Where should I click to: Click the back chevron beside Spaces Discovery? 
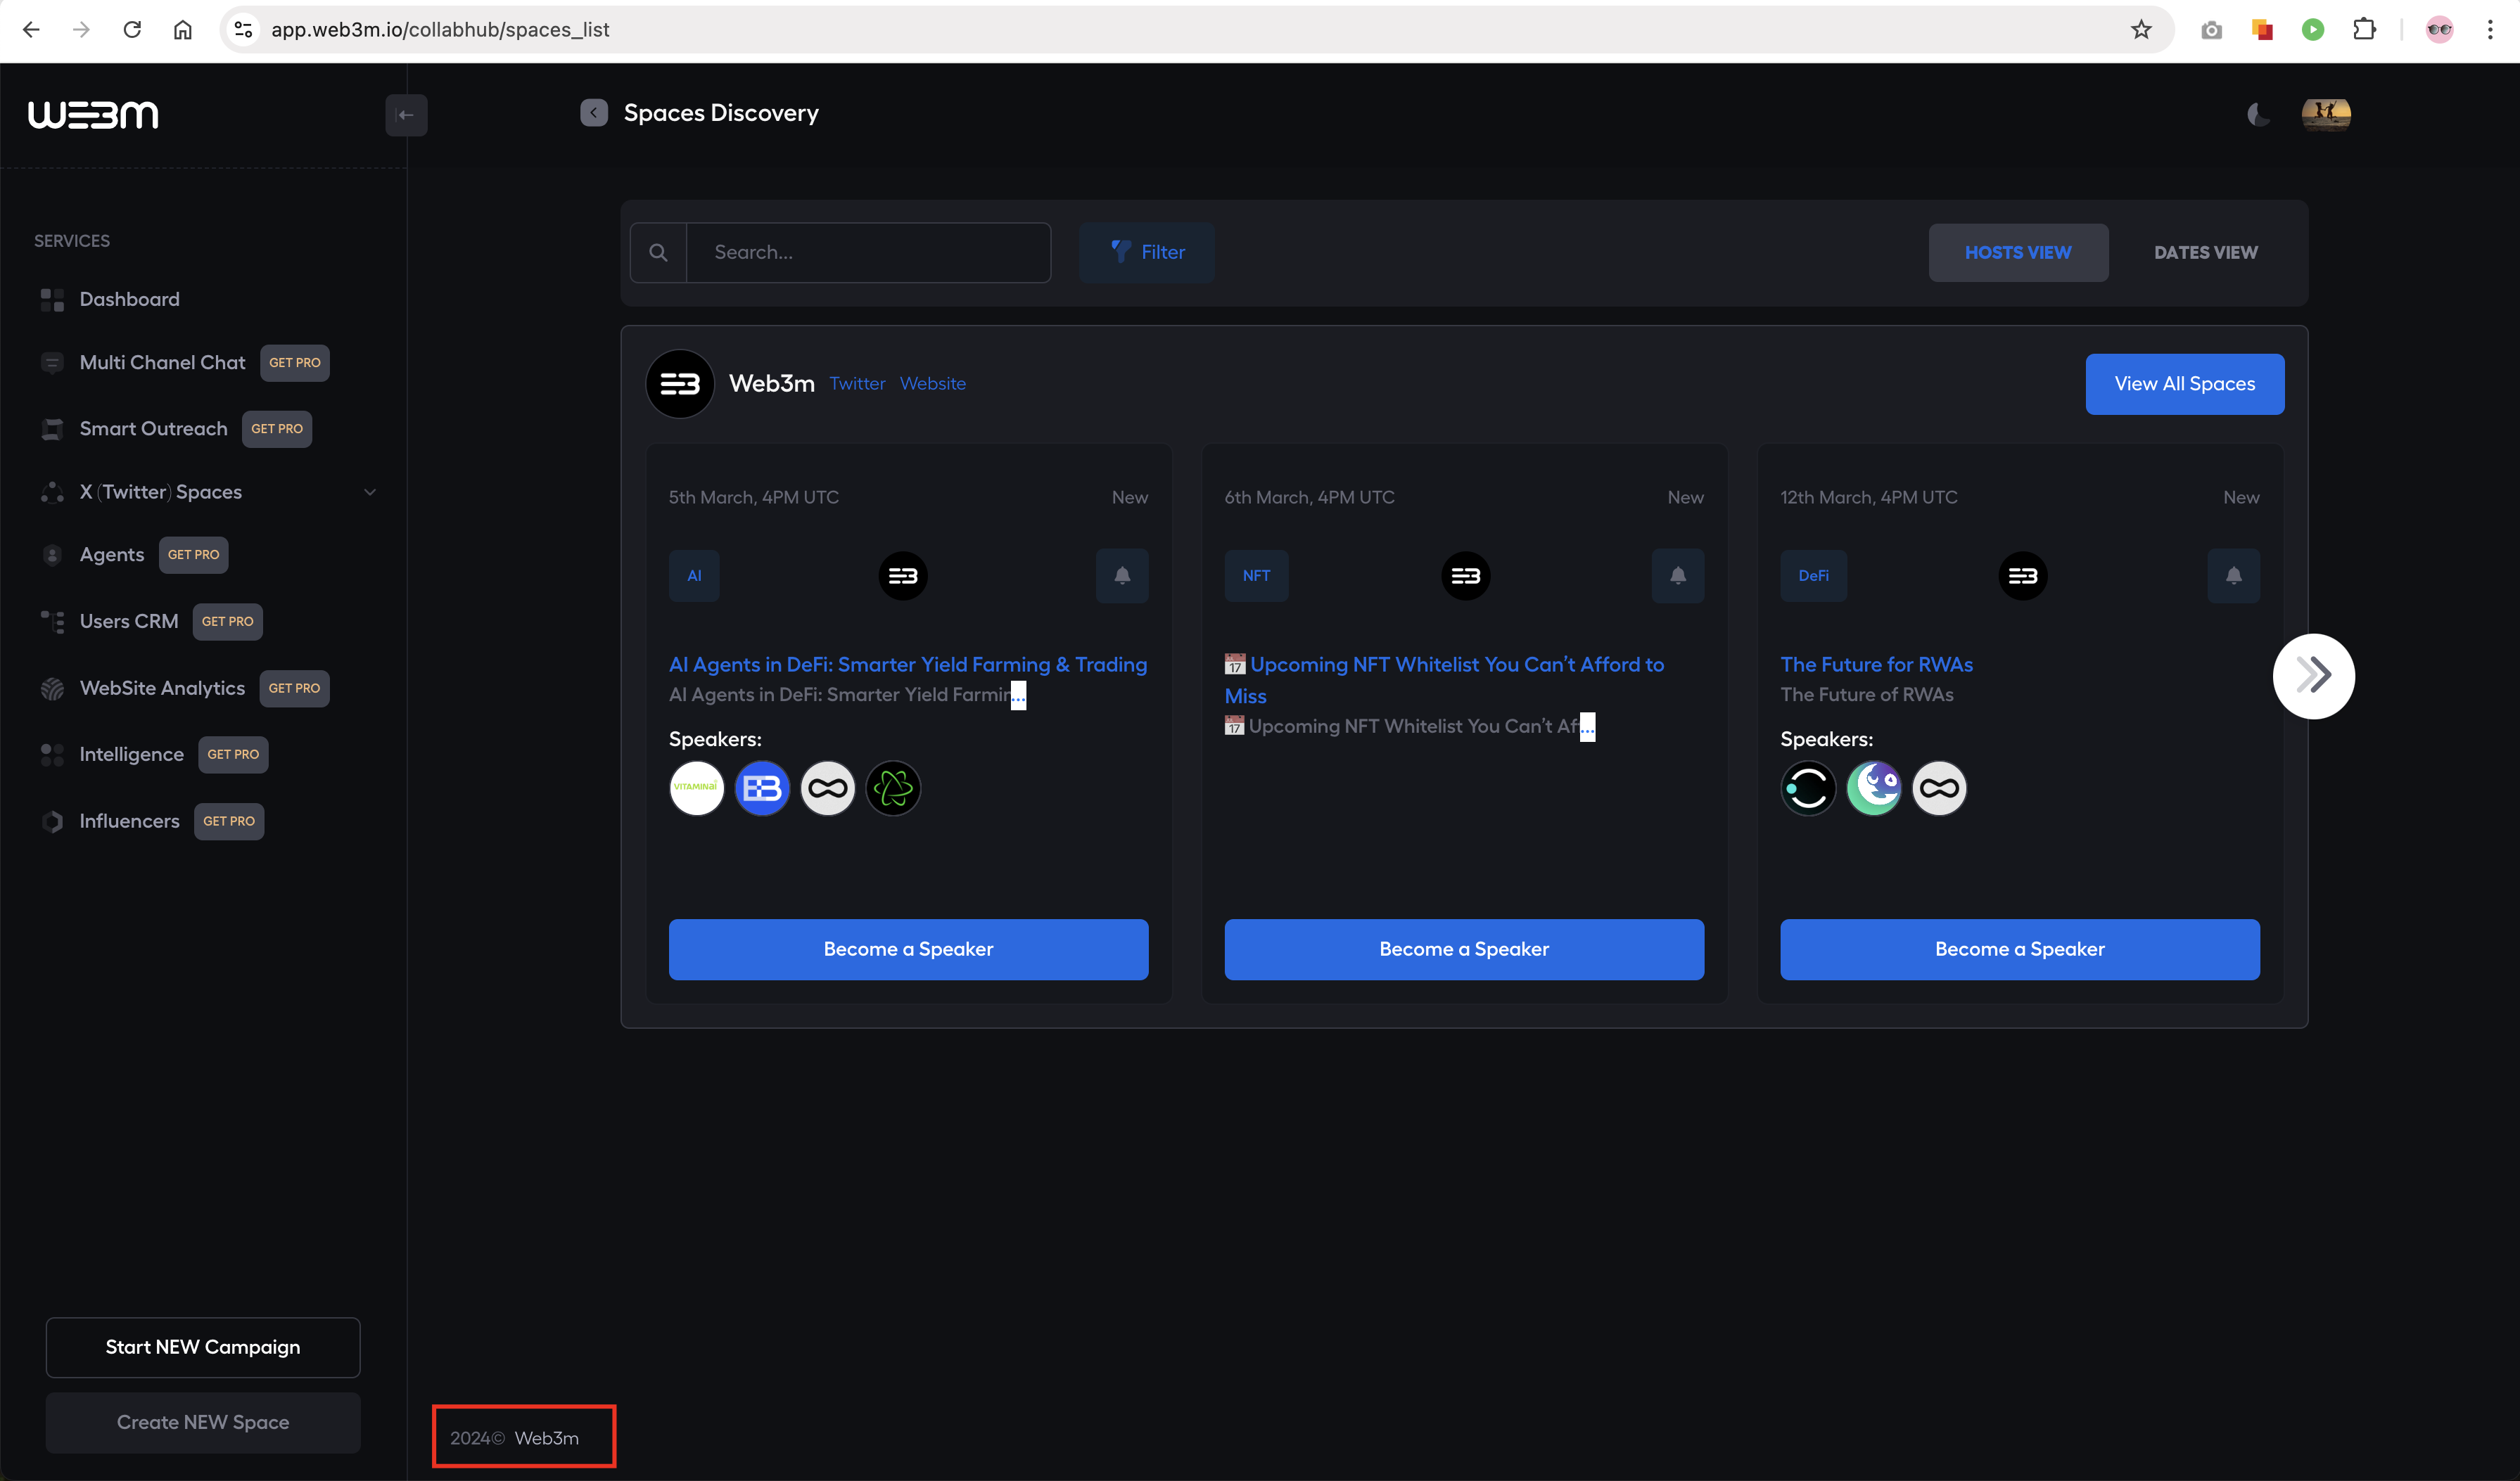pyautogui.click(x=594, y=113)
